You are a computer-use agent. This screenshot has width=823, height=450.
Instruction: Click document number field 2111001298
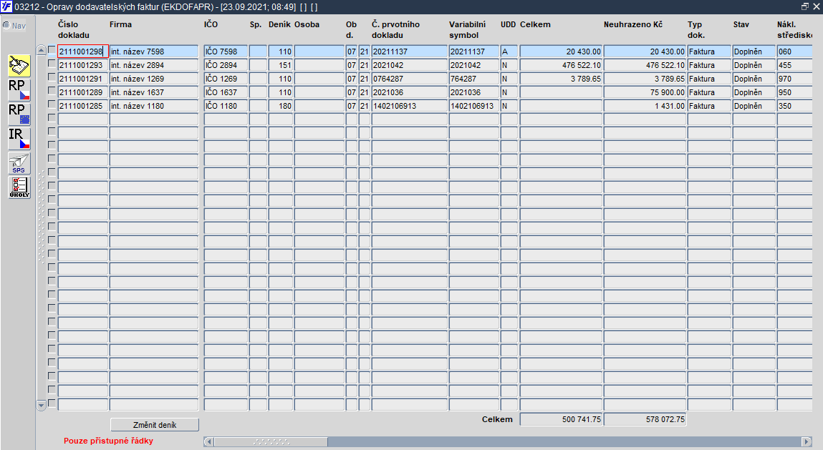83,52
